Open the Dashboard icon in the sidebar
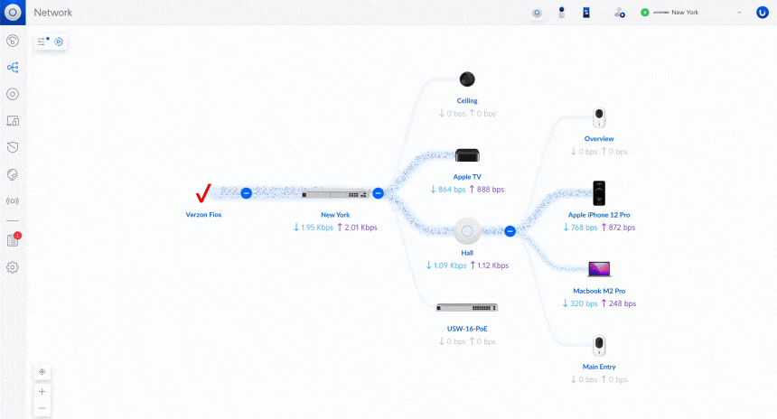This screenshot has height=419, width=777. click(x=13, y=41)
